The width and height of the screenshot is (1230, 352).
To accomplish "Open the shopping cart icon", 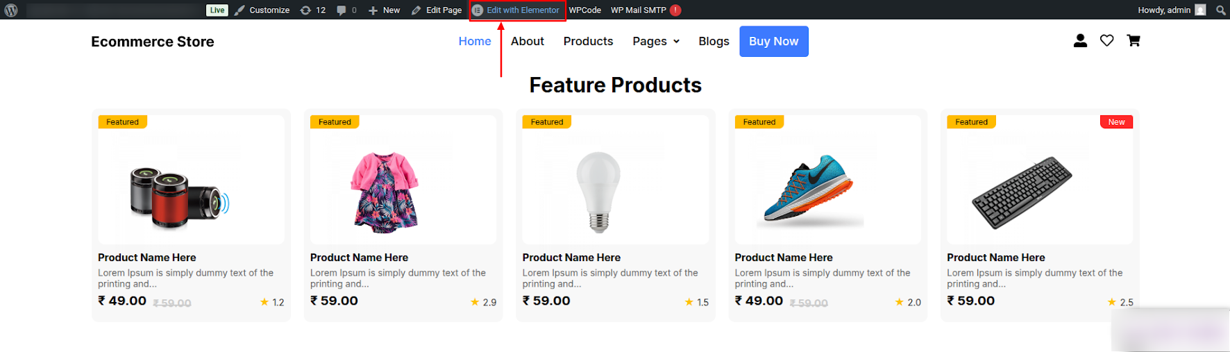I will [x=1134, y=41].
